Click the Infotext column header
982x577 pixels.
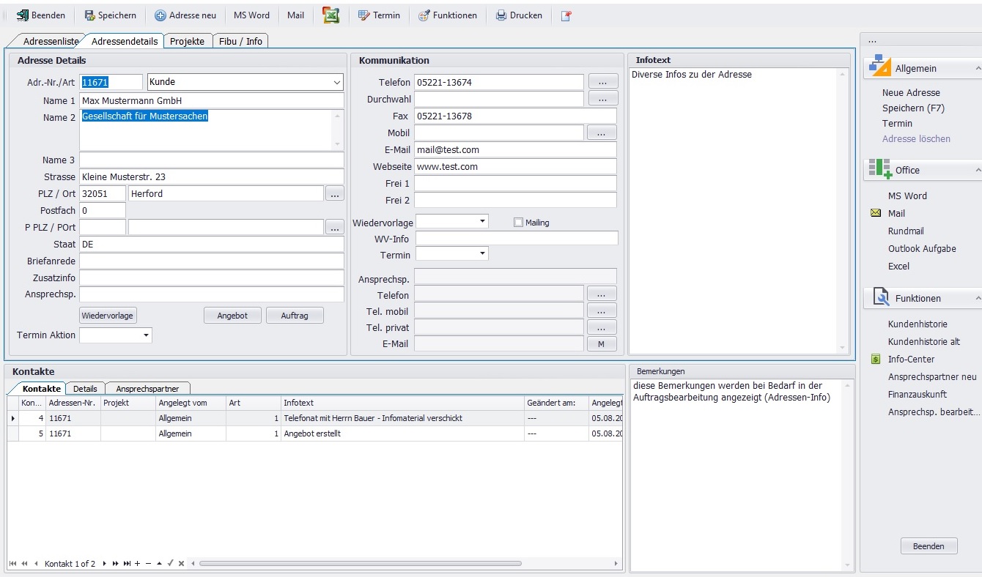point(402,403)
